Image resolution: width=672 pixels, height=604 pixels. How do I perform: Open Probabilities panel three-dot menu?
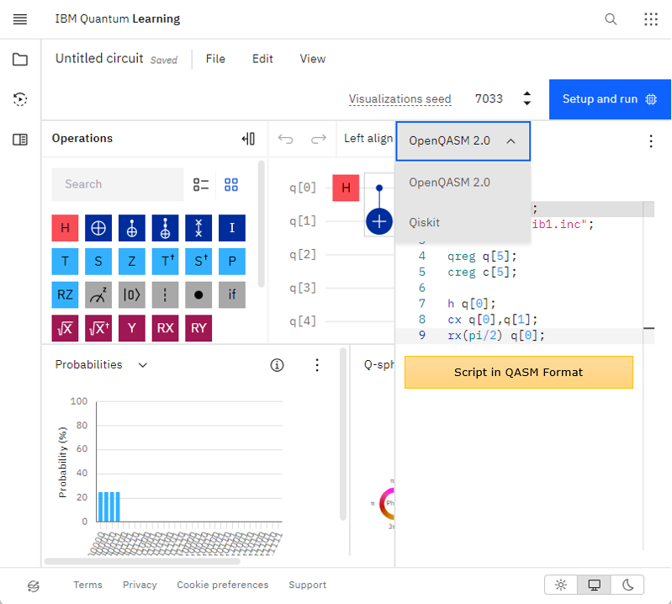coord(317,365)
